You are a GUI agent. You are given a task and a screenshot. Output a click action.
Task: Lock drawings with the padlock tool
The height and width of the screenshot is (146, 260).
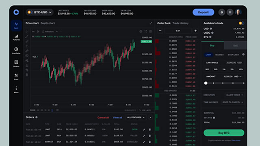[x=27, y=65]
